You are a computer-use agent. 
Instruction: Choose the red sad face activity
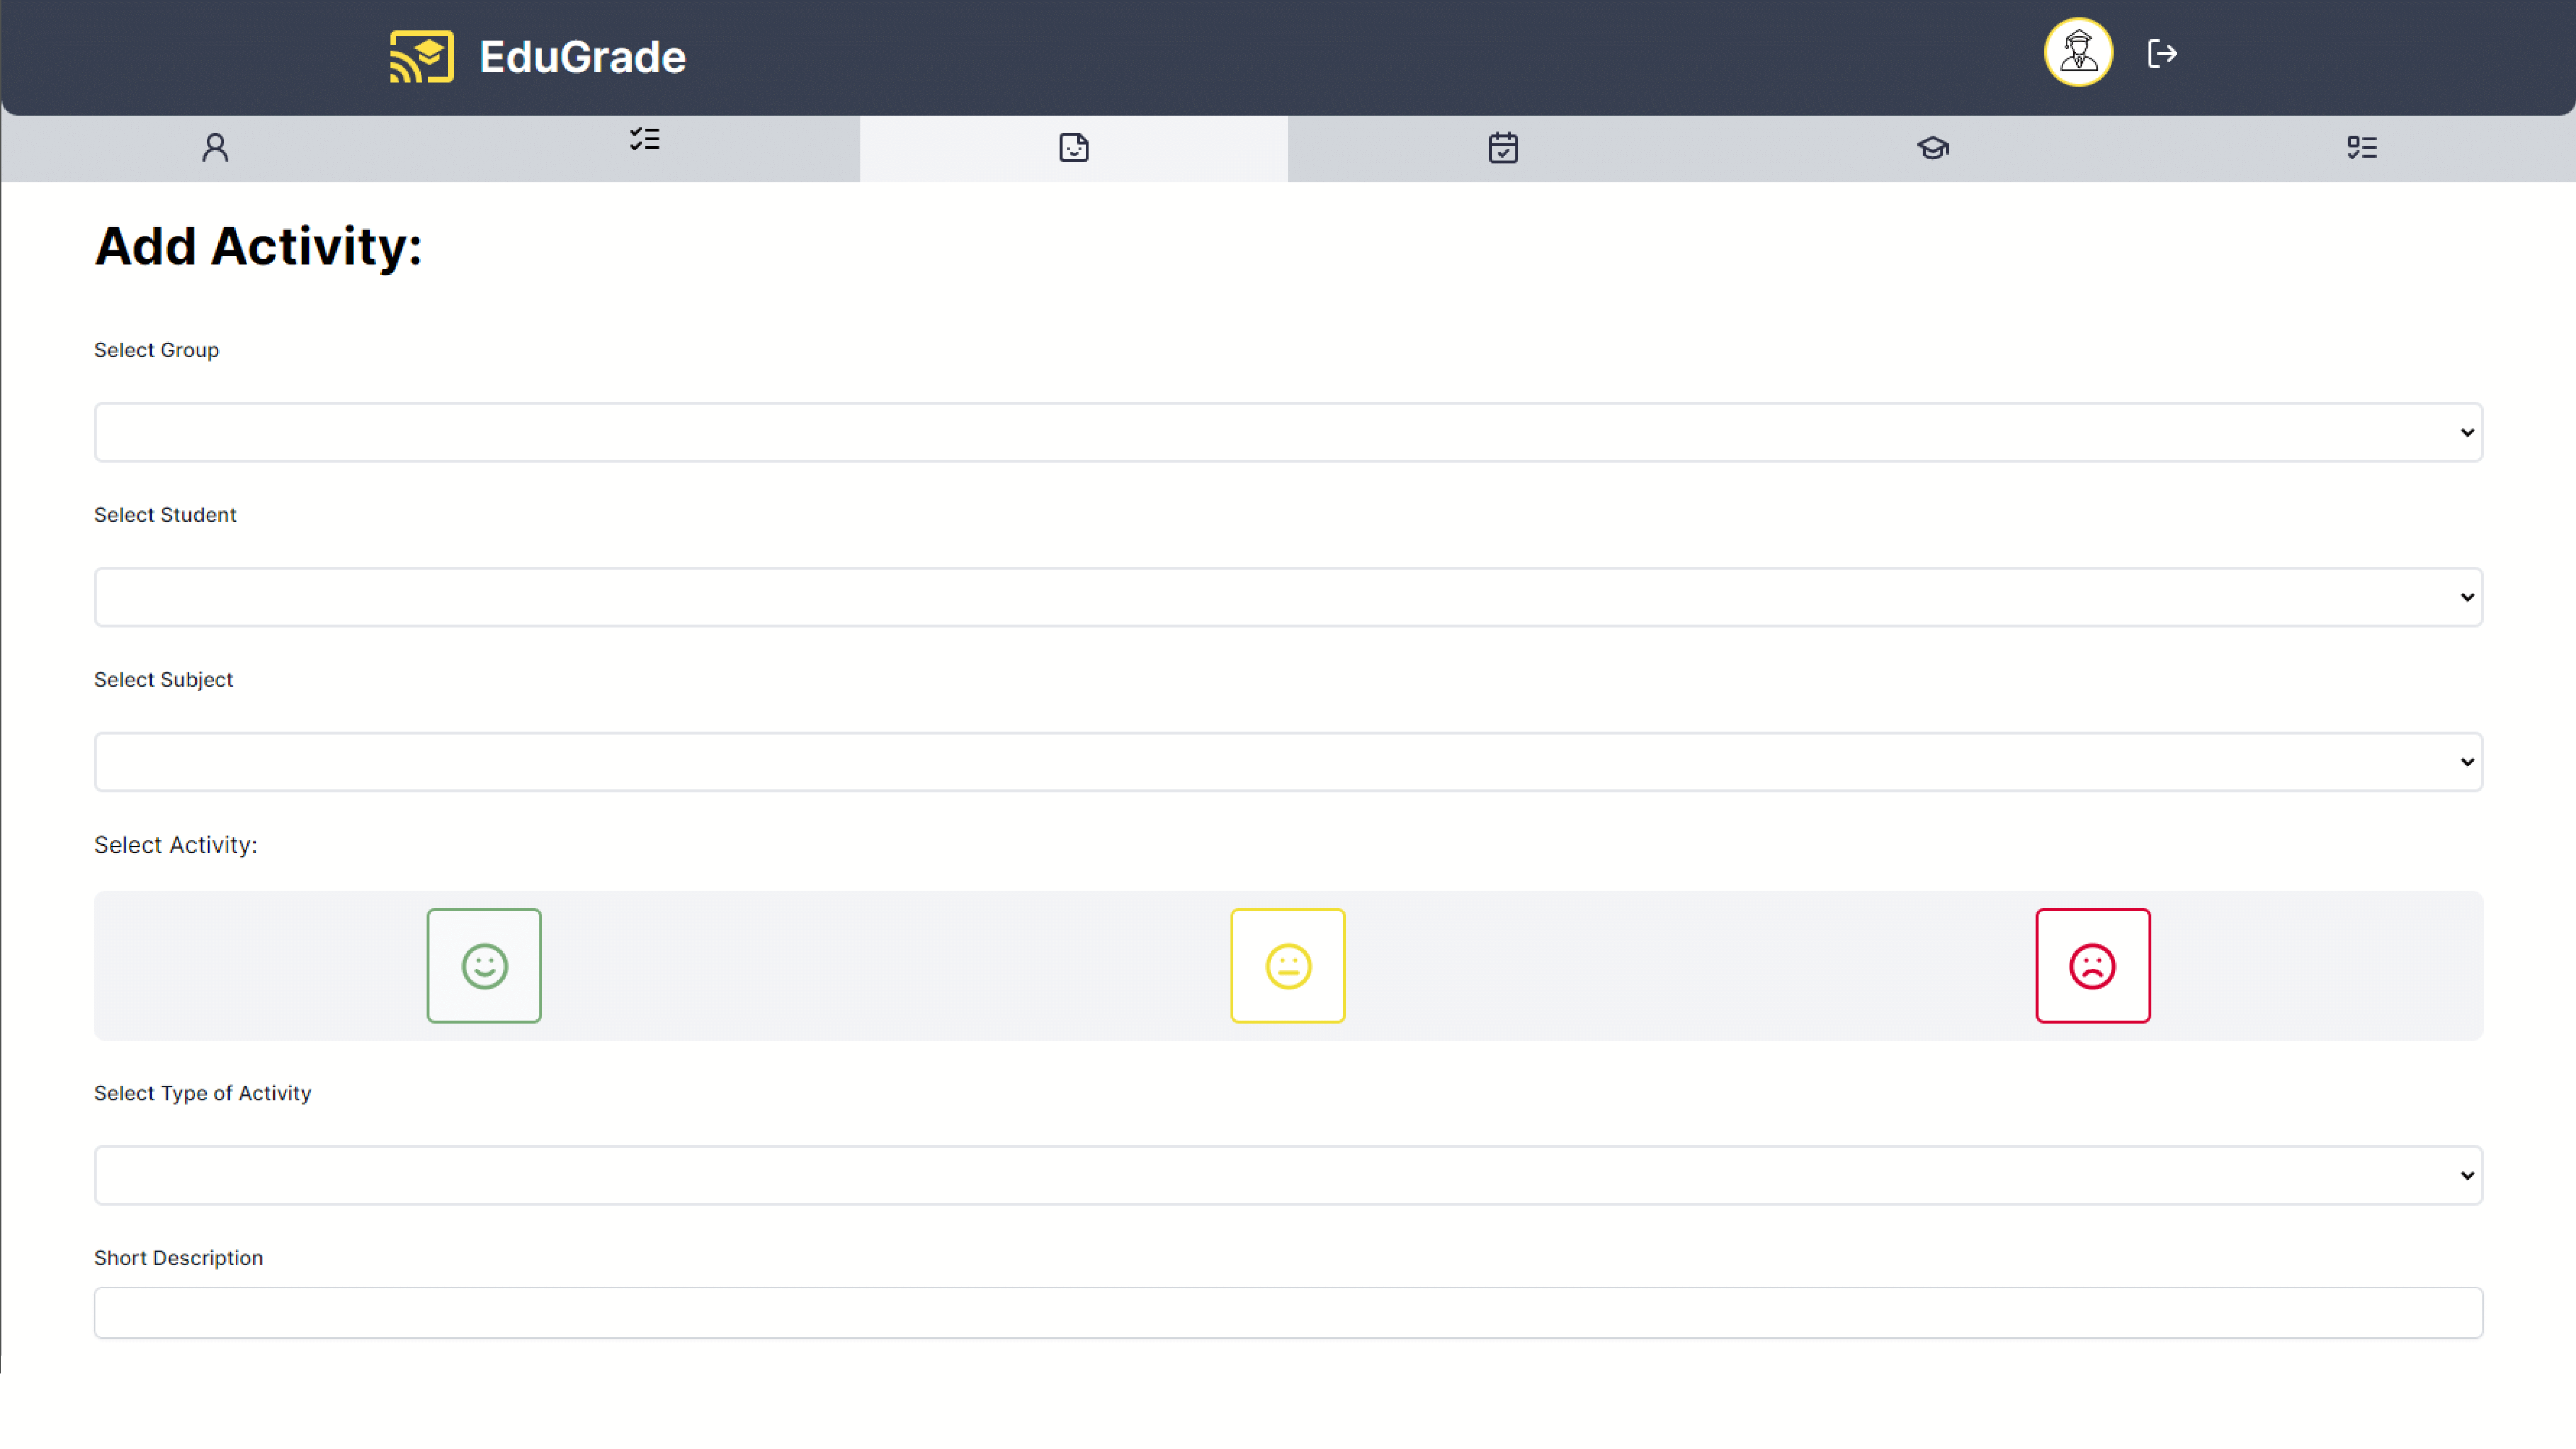(2093, 966)
